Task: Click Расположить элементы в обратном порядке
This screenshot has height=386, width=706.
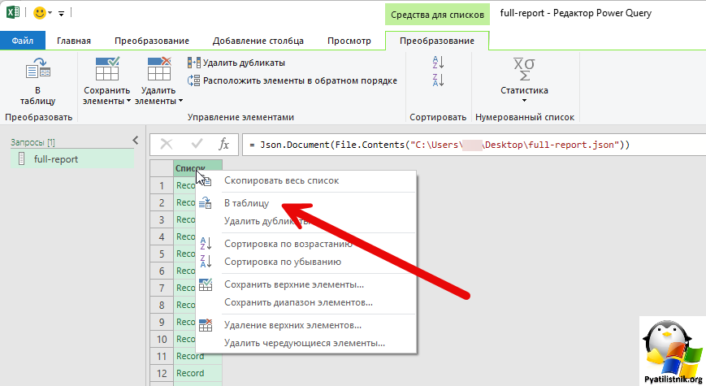Action: point(292,80)
